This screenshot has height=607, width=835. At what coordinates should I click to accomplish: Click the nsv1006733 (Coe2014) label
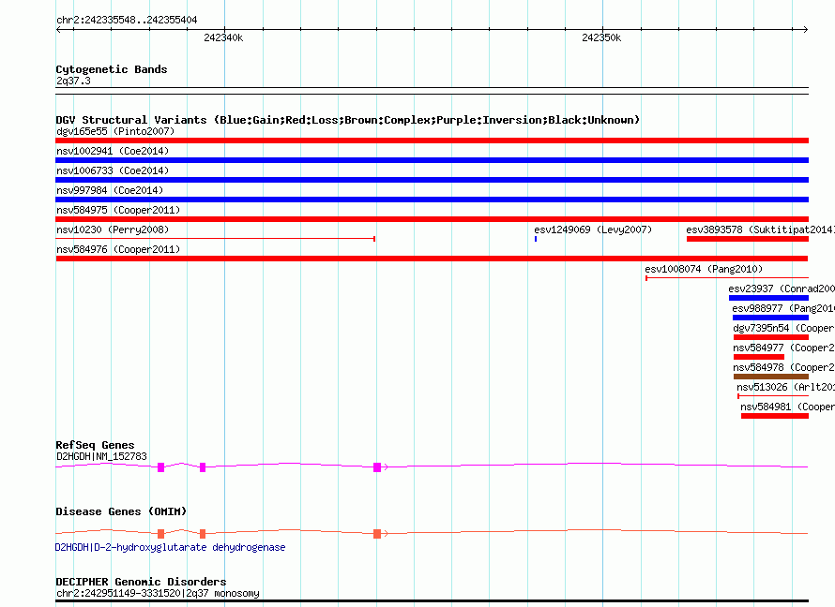coord(113,170)
